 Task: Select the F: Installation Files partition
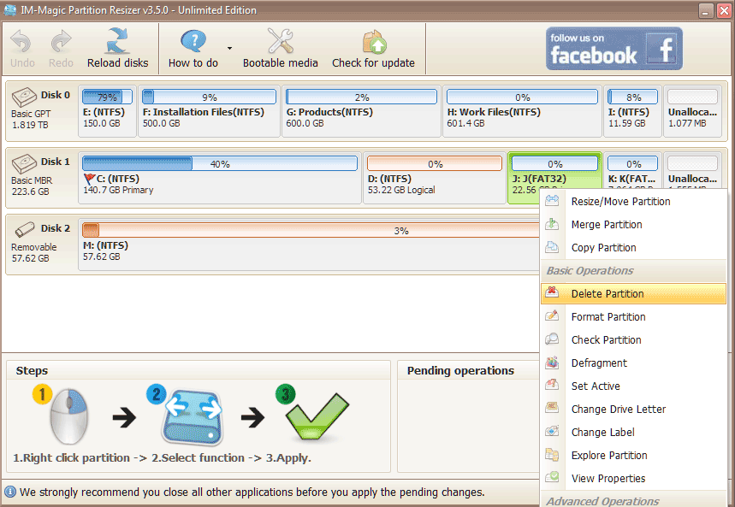(209, 111)
